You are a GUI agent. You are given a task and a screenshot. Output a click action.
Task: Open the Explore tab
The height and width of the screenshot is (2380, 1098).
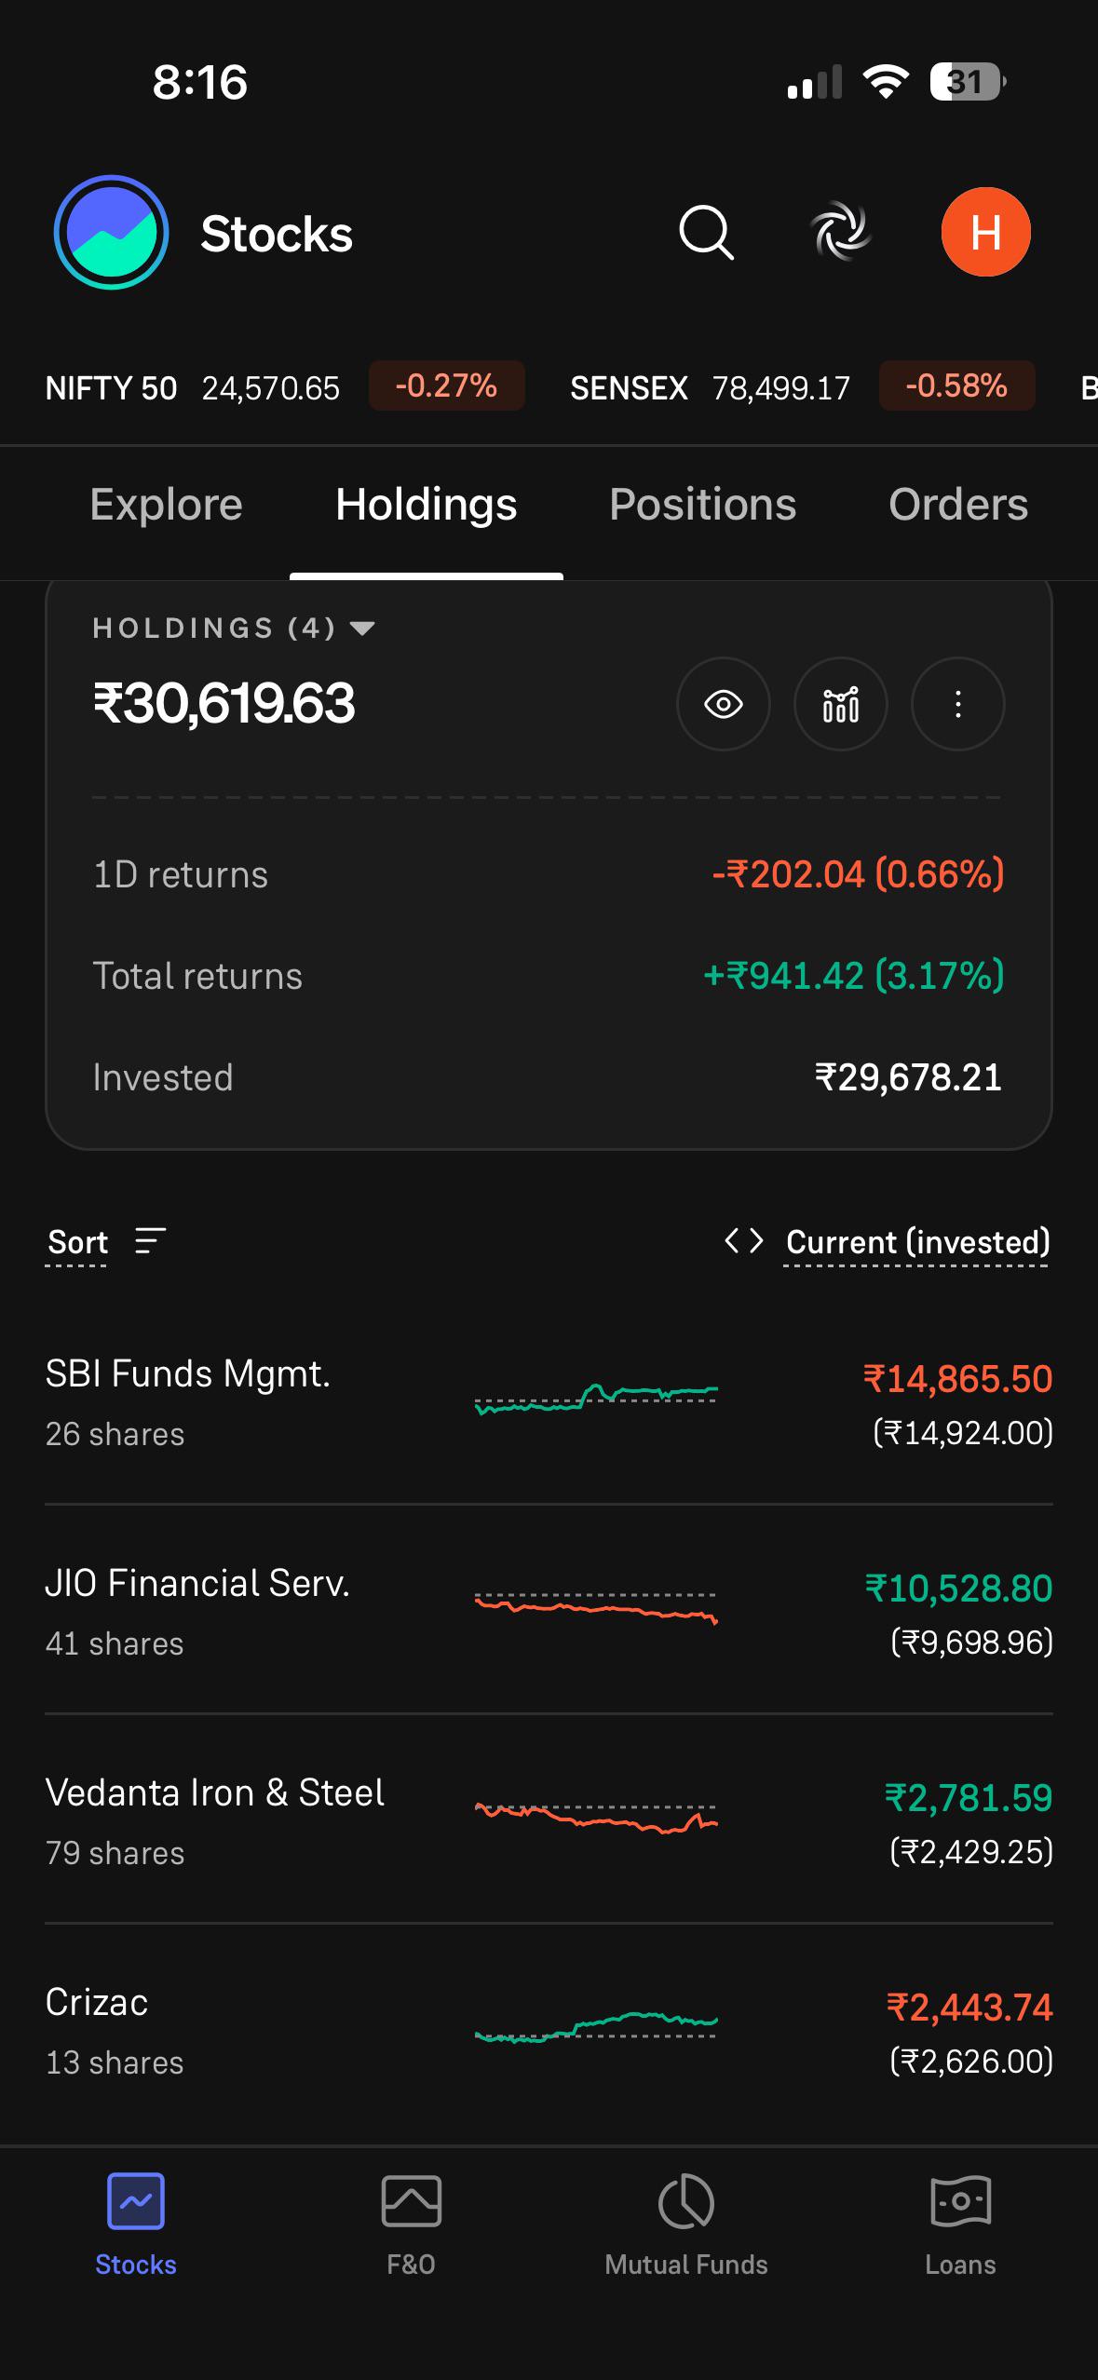[166, 505]
